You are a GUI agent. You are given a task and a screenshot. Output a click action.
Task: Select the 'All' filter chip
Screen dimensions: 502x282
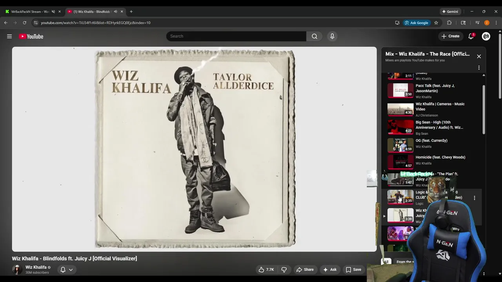coord(386,262)
